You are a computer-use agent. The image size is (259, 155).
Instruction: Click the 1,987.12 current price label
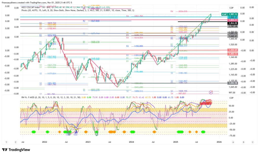pos(232,14)
